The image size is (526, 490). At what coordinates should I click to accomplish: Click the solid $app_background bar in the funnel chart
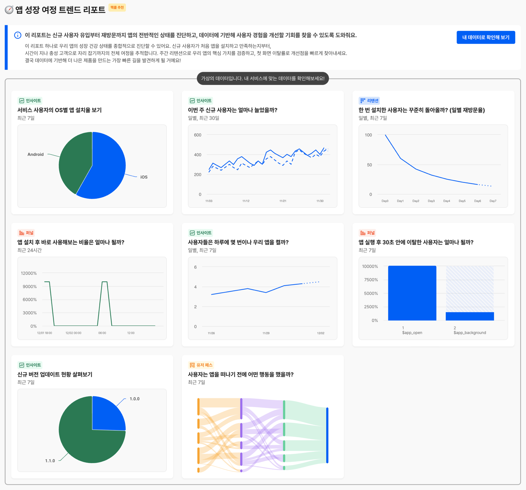coord(470,316)
